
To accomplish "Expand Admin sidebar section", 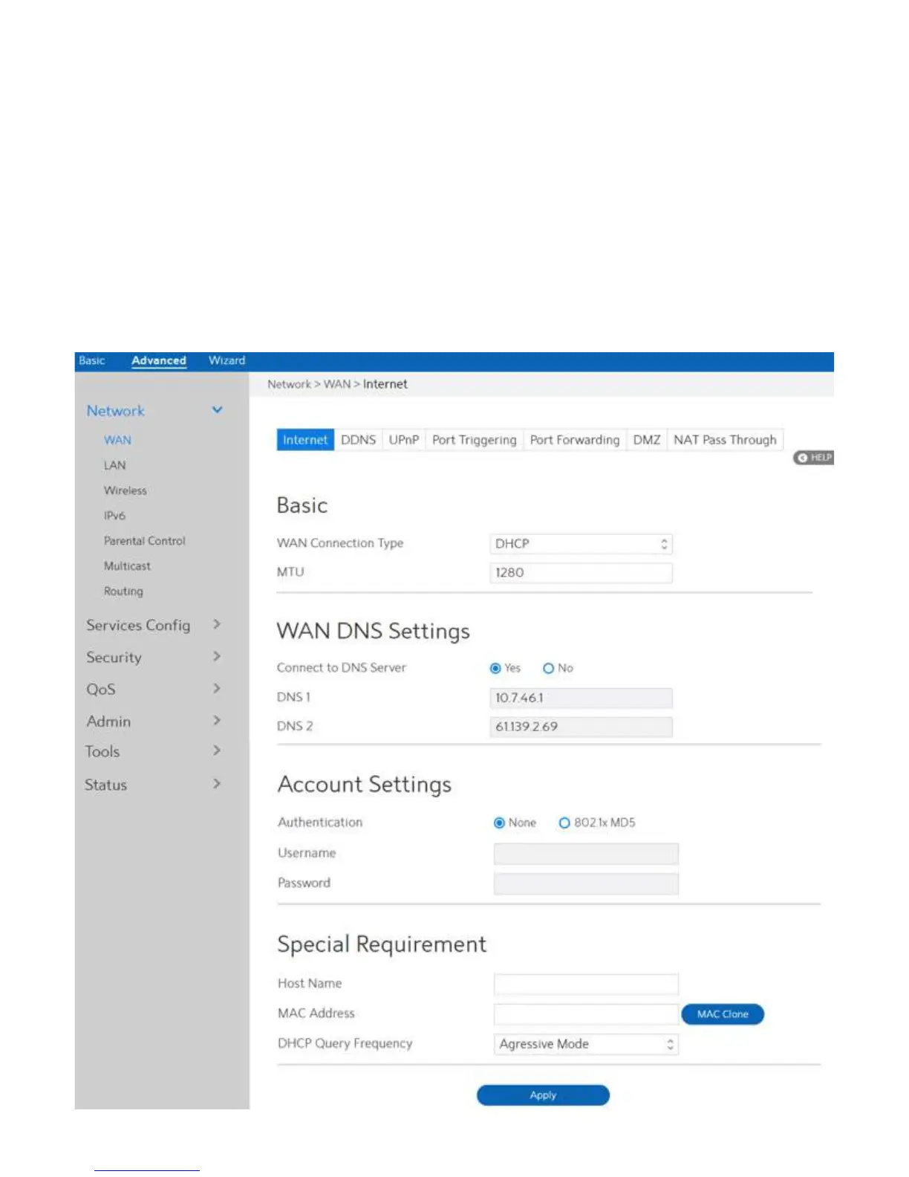I will tap(216, 720).
